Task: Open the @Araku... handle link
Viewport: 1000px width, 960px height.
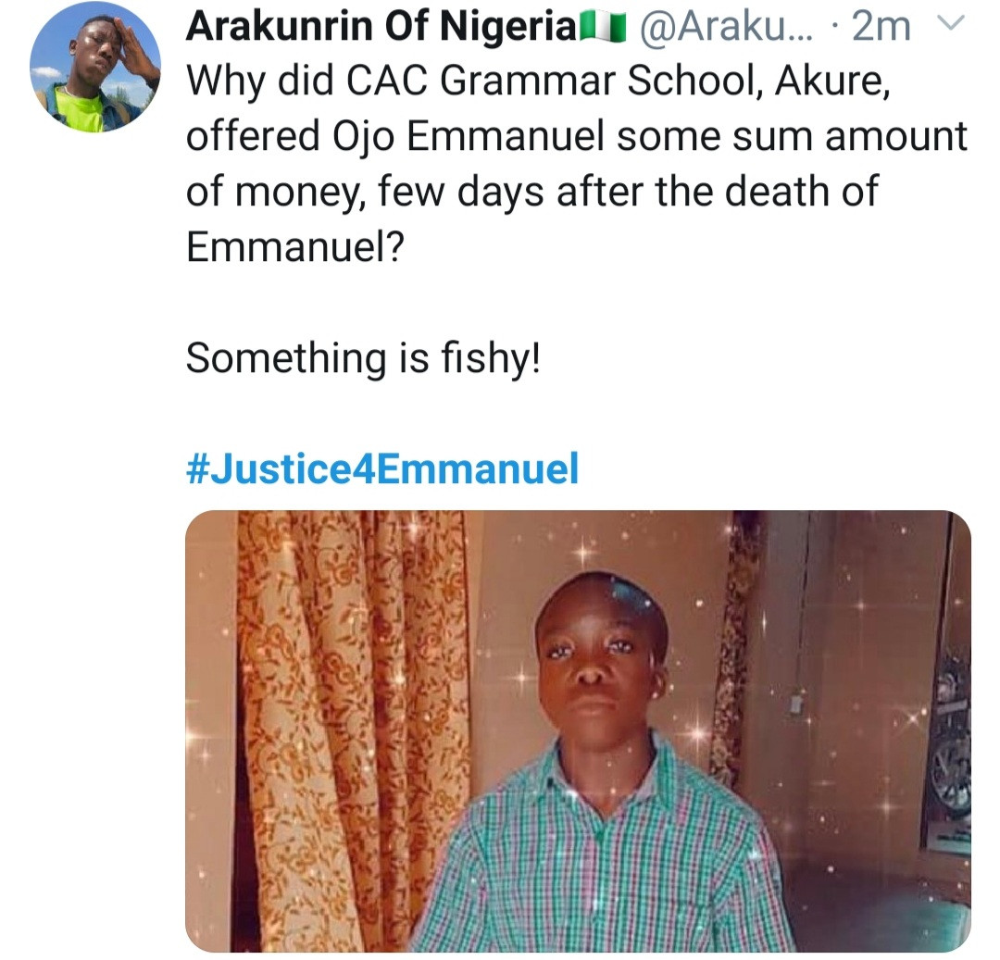Action: [726, 26]
